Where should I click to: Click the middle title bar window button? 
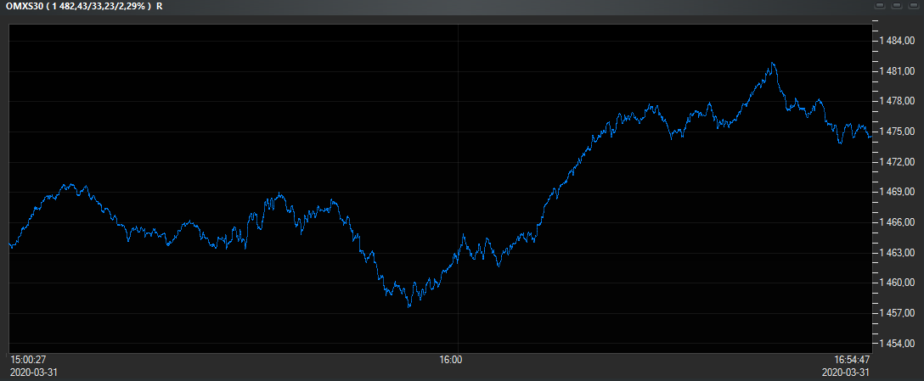(896, 6)
